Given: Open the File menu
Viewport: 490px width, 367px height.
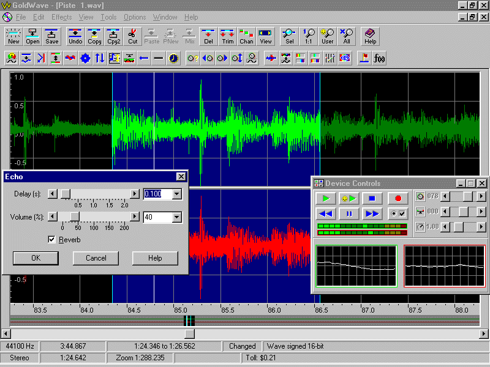Looking at the screenshot, I should pos(21,17).
